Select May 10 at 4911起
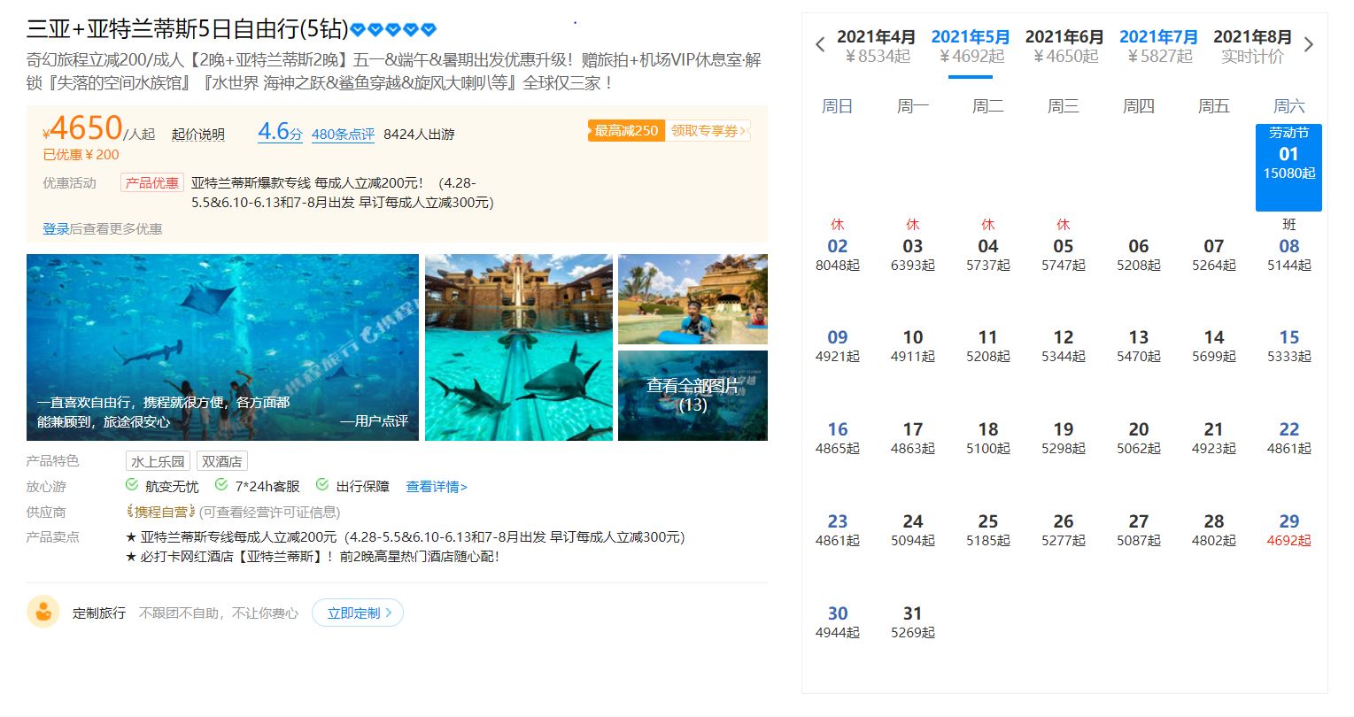The width and height of the screenshot is (1354, 717). 913,346
